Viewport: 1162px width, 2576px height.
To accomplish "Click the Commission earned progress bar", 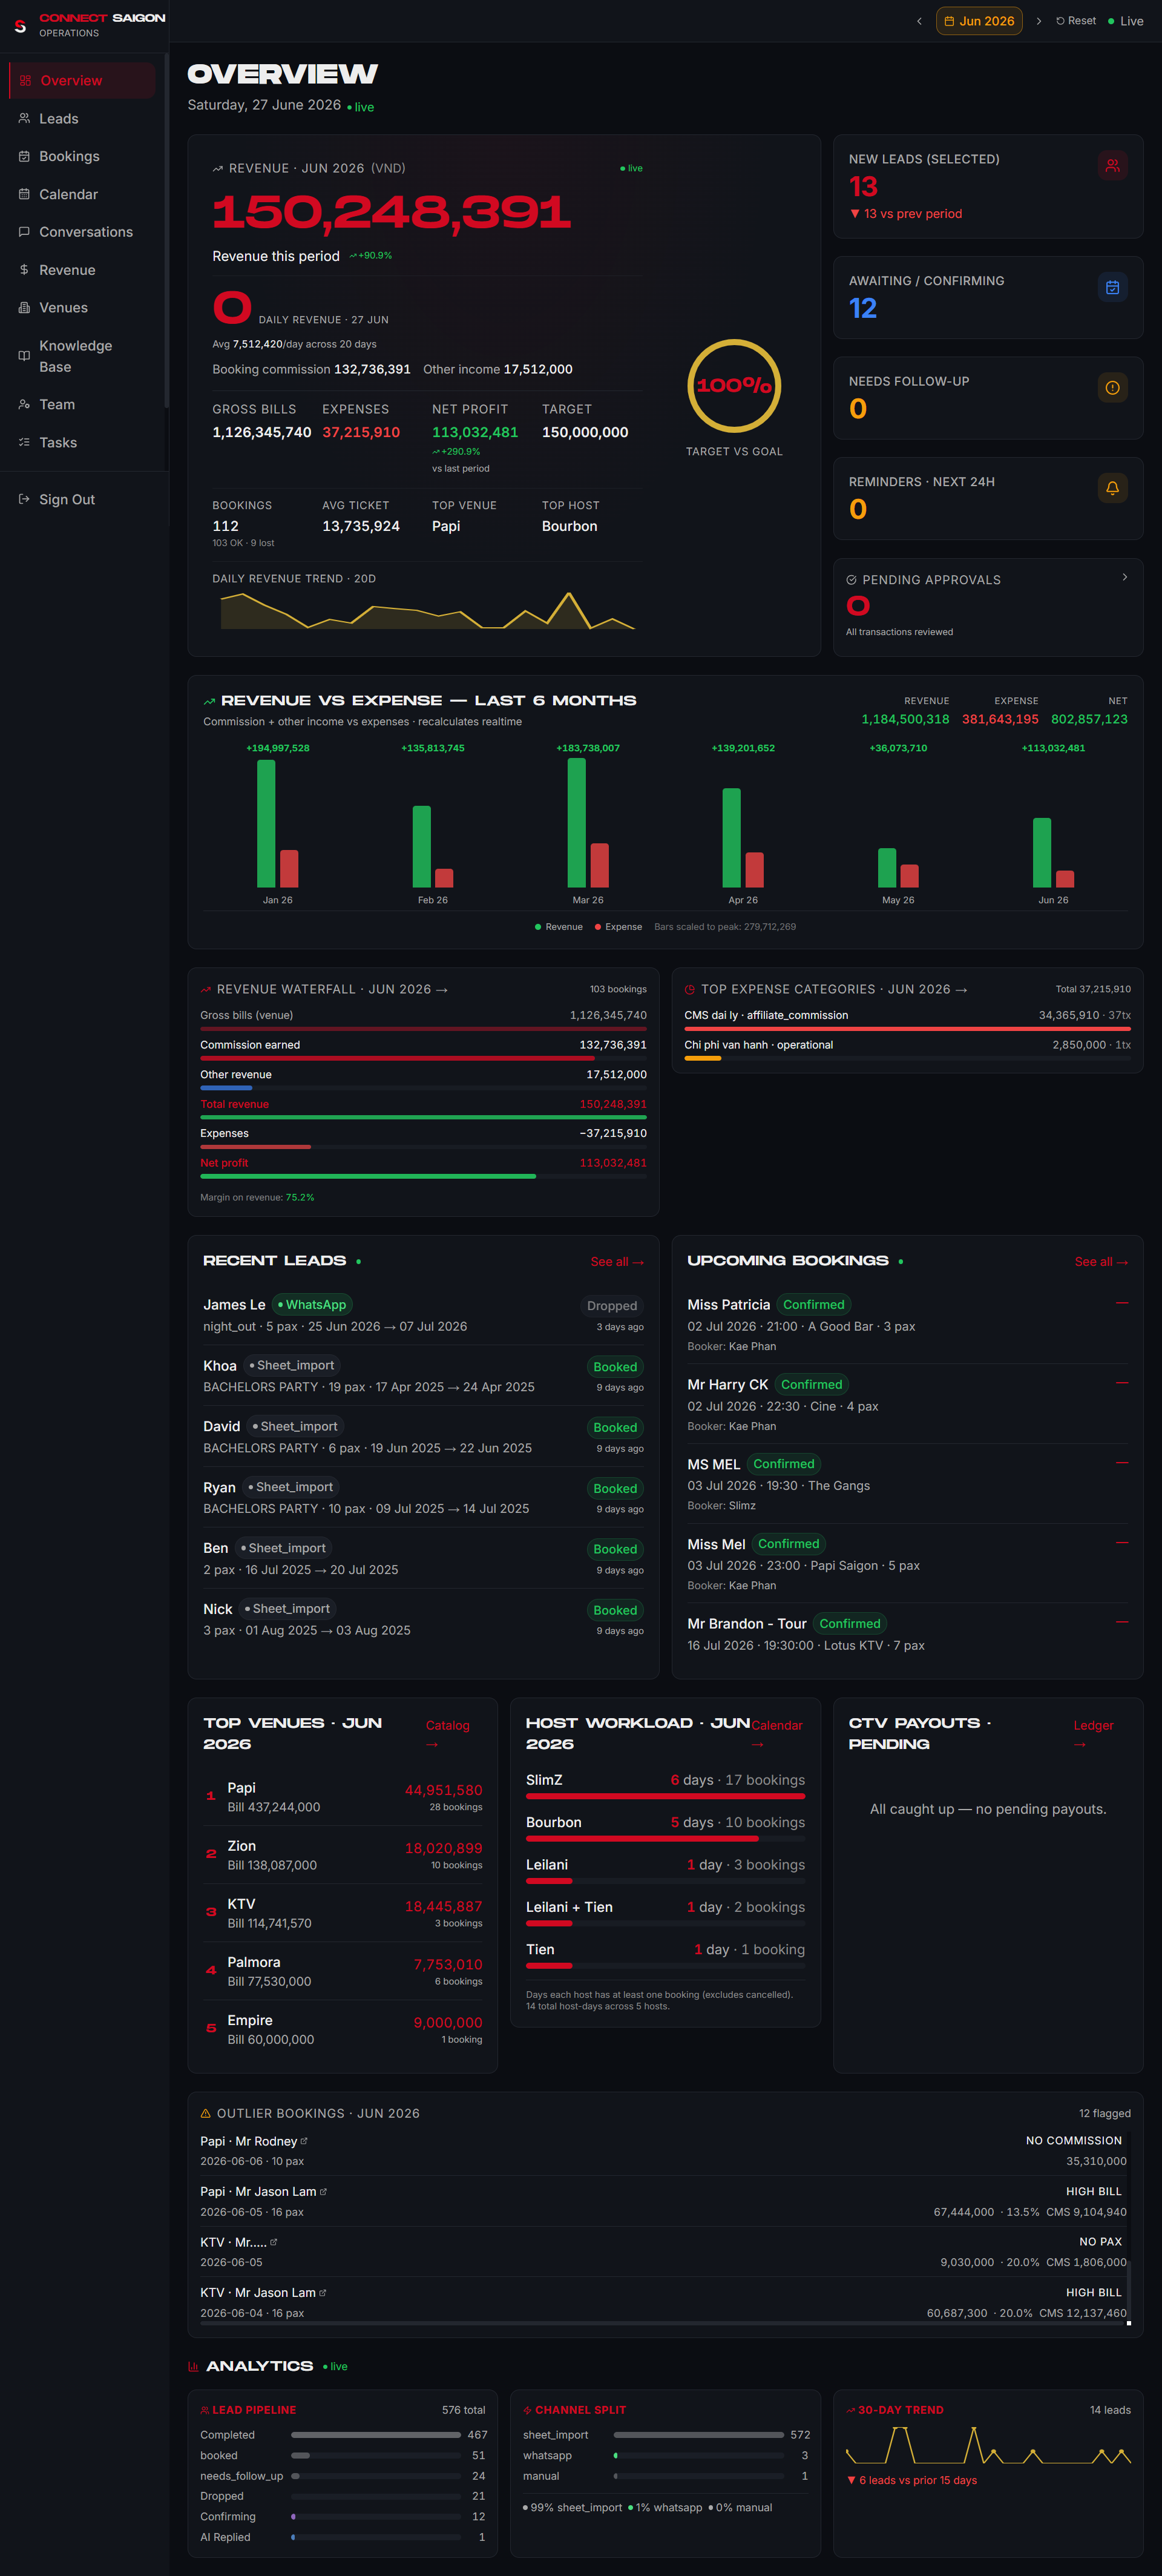I will click(423, 1058).
